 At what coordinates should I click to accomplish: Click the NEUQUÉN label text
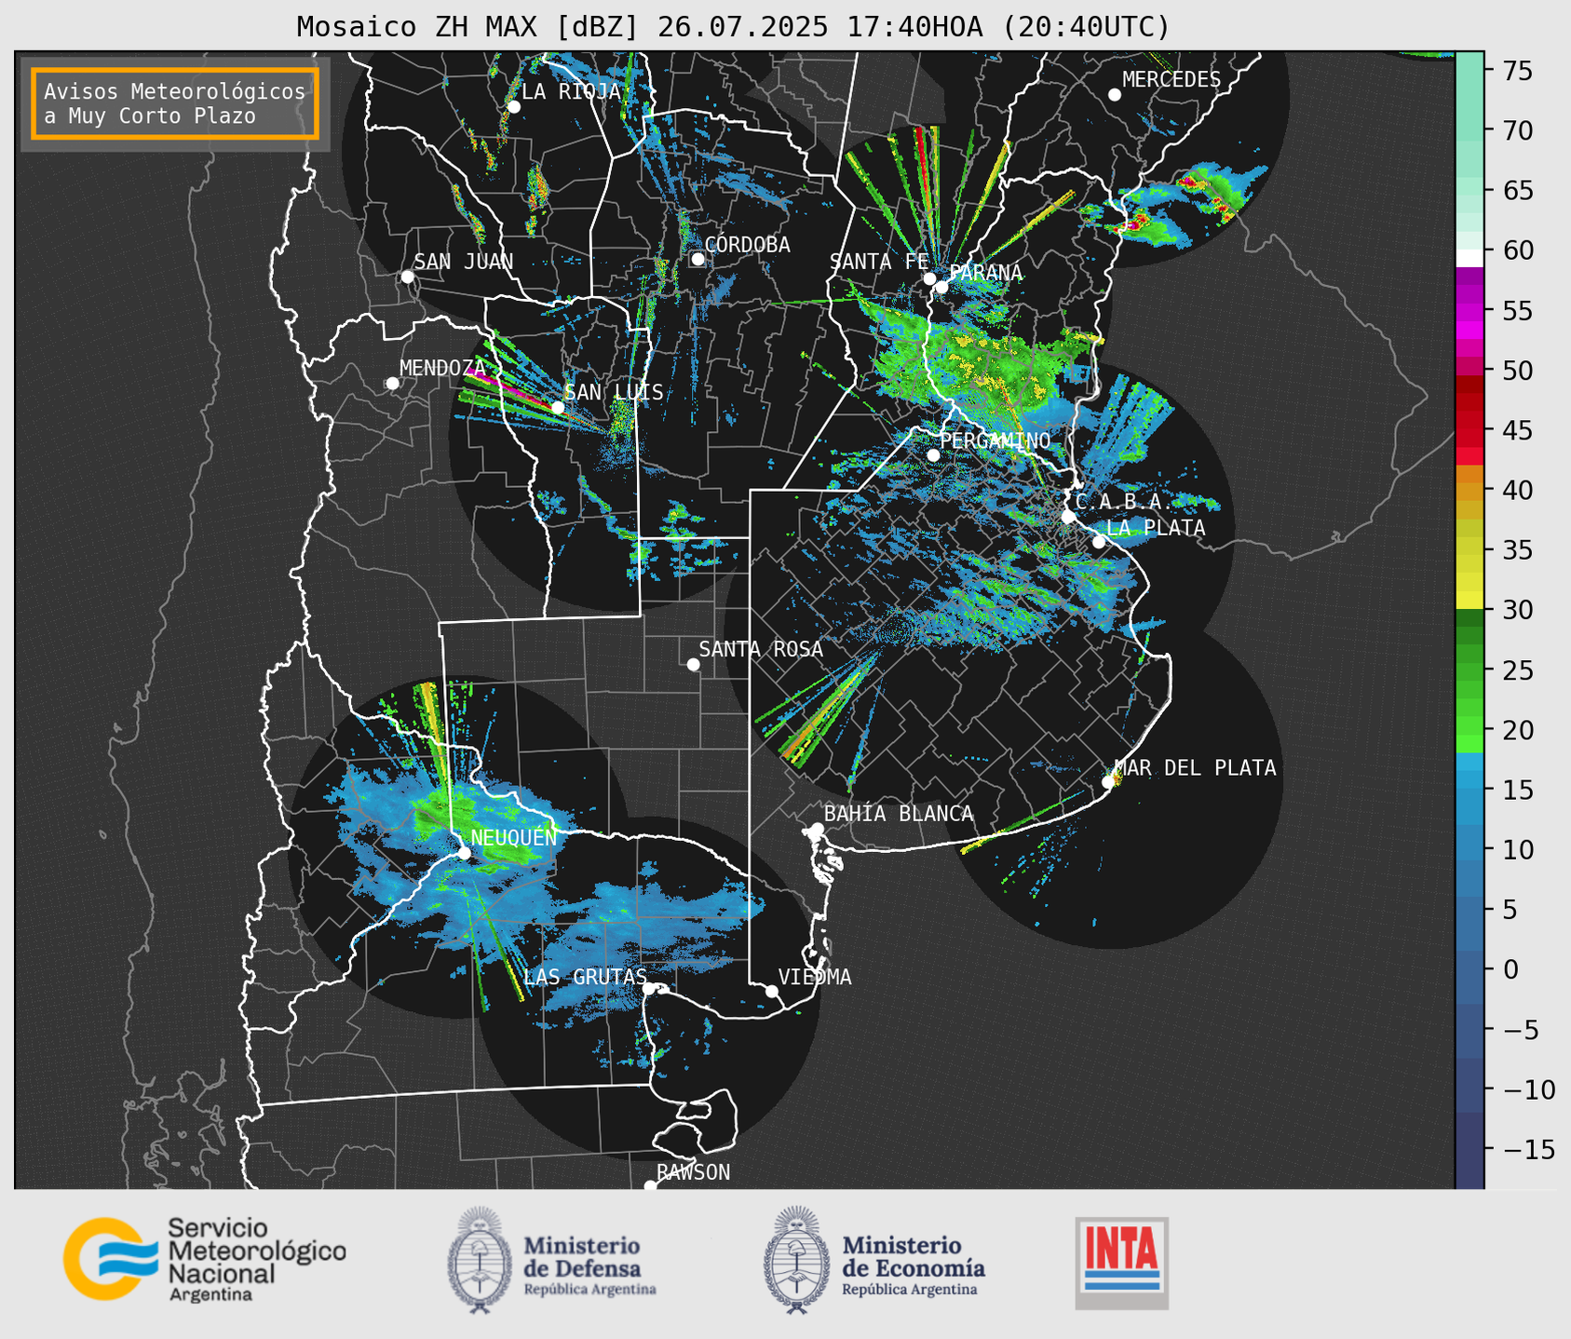point(514,837)
